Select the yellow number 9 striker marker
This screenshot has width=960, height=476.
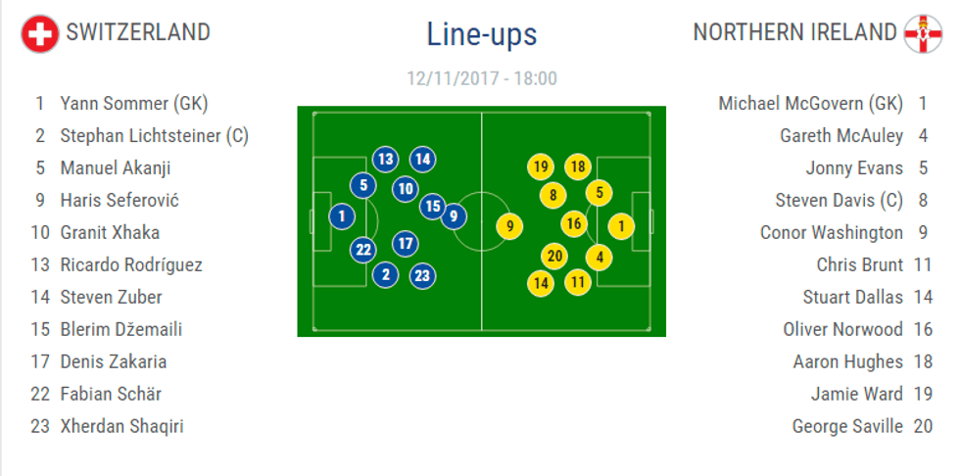(x=507, y=226)
